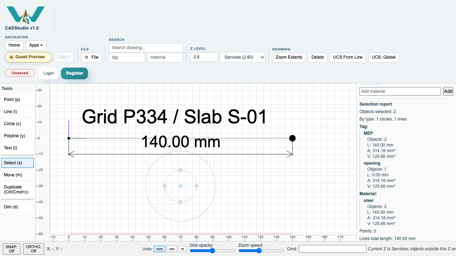Click 'Objects selected: 2' text
The height and width of the screenshot is (256, 456).
pos(378,112)
